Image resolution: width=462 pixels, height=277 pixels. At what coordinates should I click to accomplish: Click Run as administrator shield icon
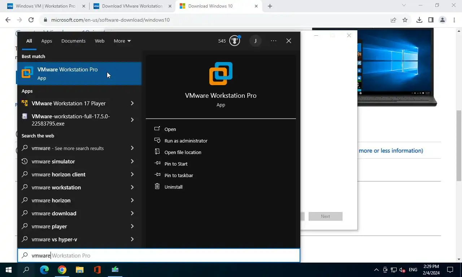[x=157, y=140]
